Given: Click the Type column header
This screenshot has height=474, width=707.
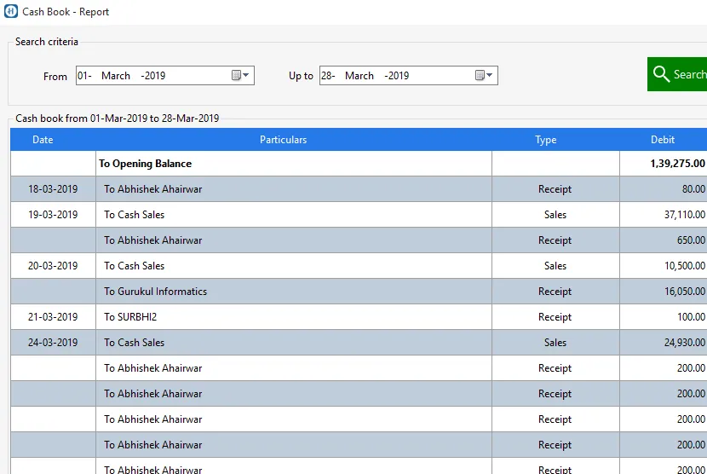Looking at the screenshot, I should point(545,140).
